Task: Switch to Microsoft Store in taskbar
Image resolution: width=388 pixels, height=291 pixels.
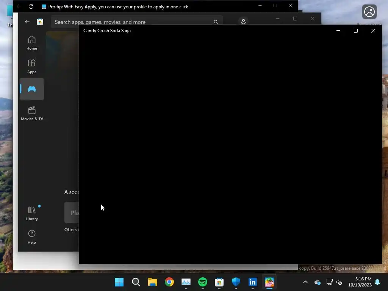Action: (x=219, y=282)
